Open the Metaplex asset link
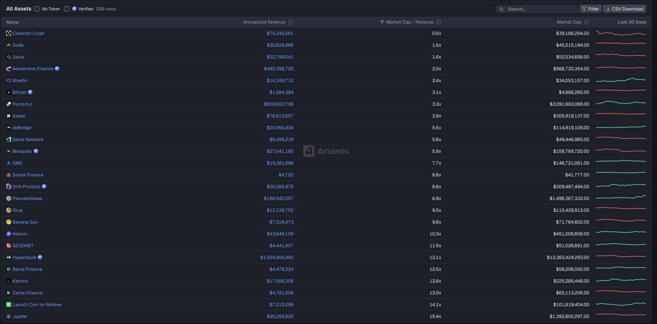Screen dimensions: 657x324 coord(22,151)
